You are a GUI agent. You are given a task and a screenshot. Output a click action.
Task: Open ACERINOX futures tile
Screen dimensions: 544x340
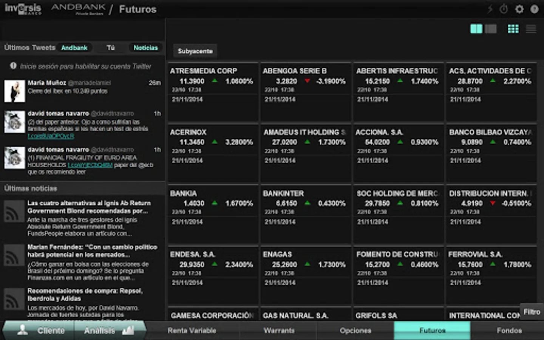tap(213, 153)
